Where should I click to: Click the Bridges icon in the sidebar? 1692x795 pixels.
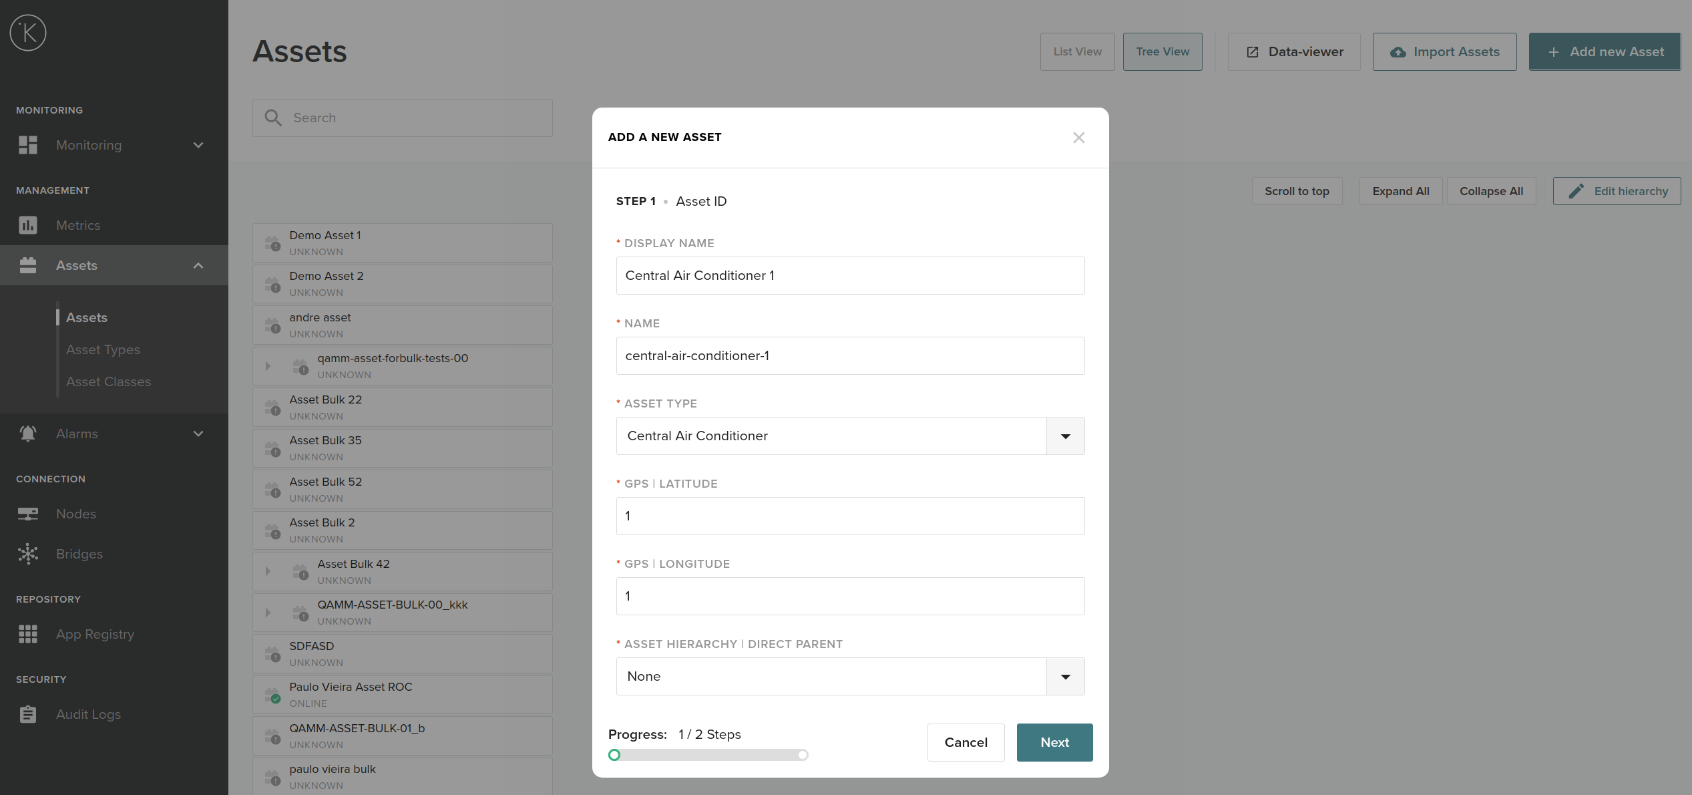click(x=27, y=554)
